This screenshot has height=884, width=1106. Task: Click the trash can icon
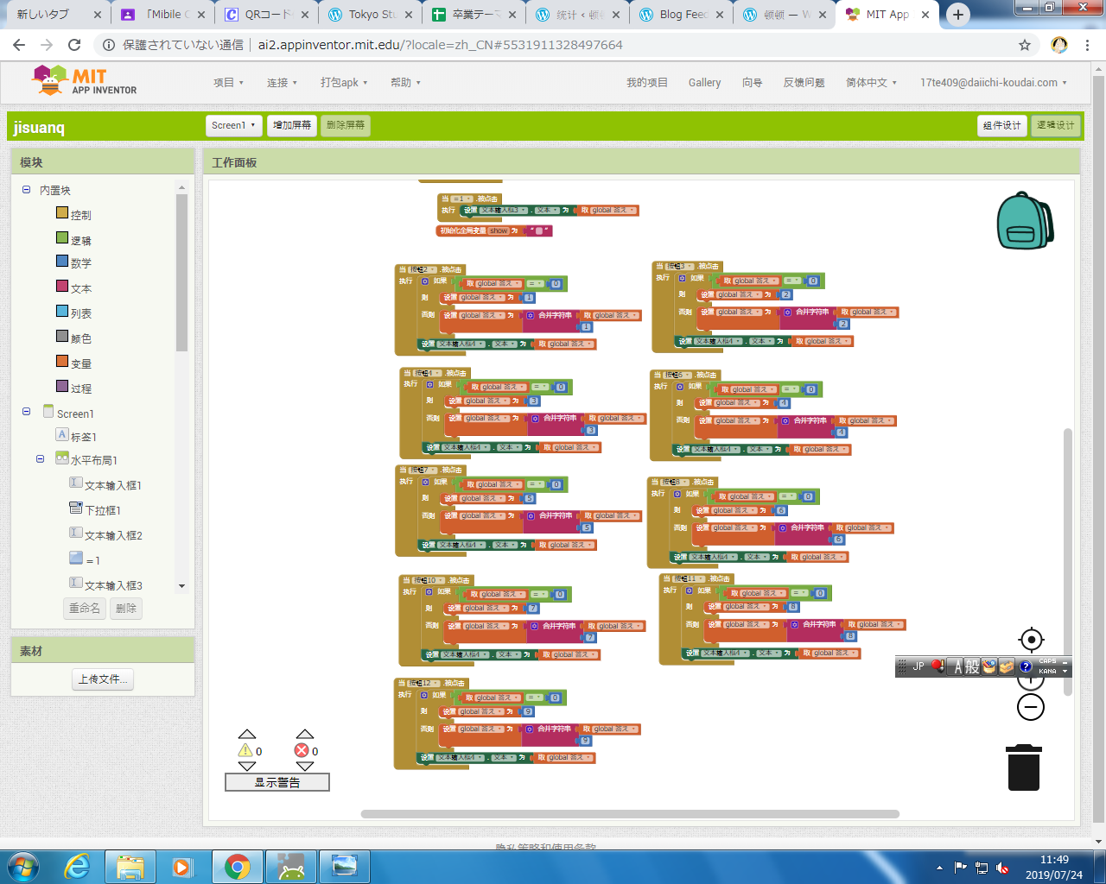pos(1024,767)
